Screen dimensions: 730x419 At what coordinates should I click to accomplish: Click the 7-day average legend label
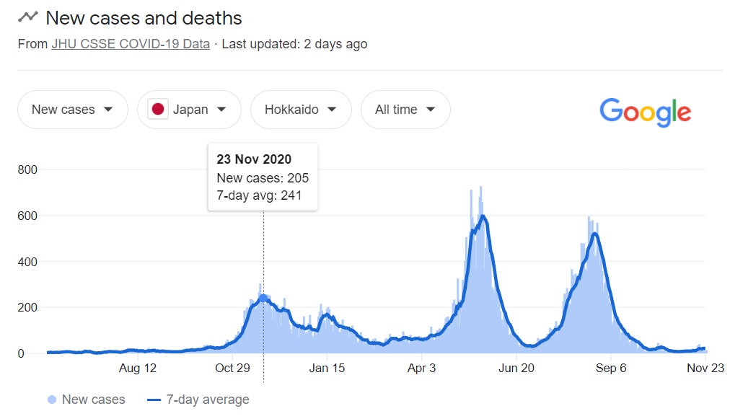(208, 400)
